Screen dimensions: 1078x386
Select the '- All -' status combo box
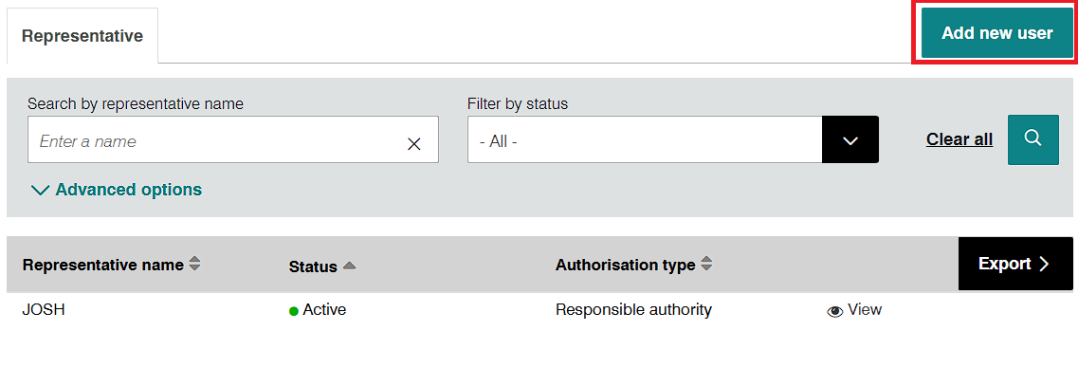coord(645,140)
